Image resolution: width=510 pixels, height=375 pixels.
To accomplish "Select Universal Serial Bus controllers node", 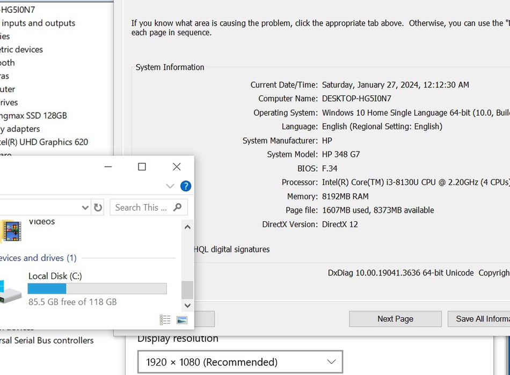I will click(47, 340).
